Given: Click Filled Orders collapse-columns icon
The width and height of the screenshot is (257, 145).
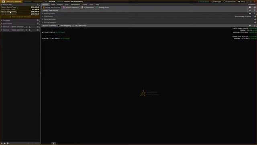Looking at the screenshot, I should pos(255,17).
